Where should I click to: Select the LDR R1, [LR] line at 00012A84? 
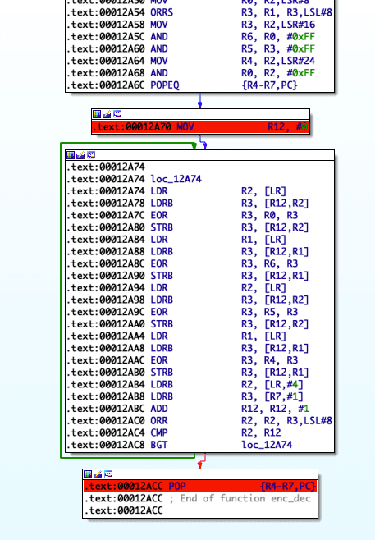coord(176,240)
